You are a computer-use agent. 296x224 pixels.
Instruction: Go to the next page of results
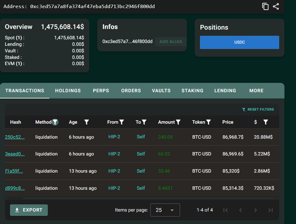click(256, 210)
